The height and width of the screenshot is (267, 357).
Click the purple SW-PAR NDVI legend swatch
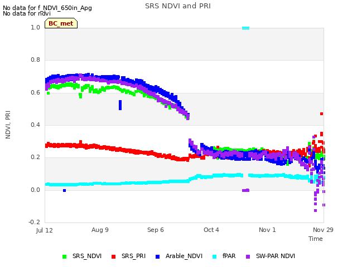click(x=248, y=257)
